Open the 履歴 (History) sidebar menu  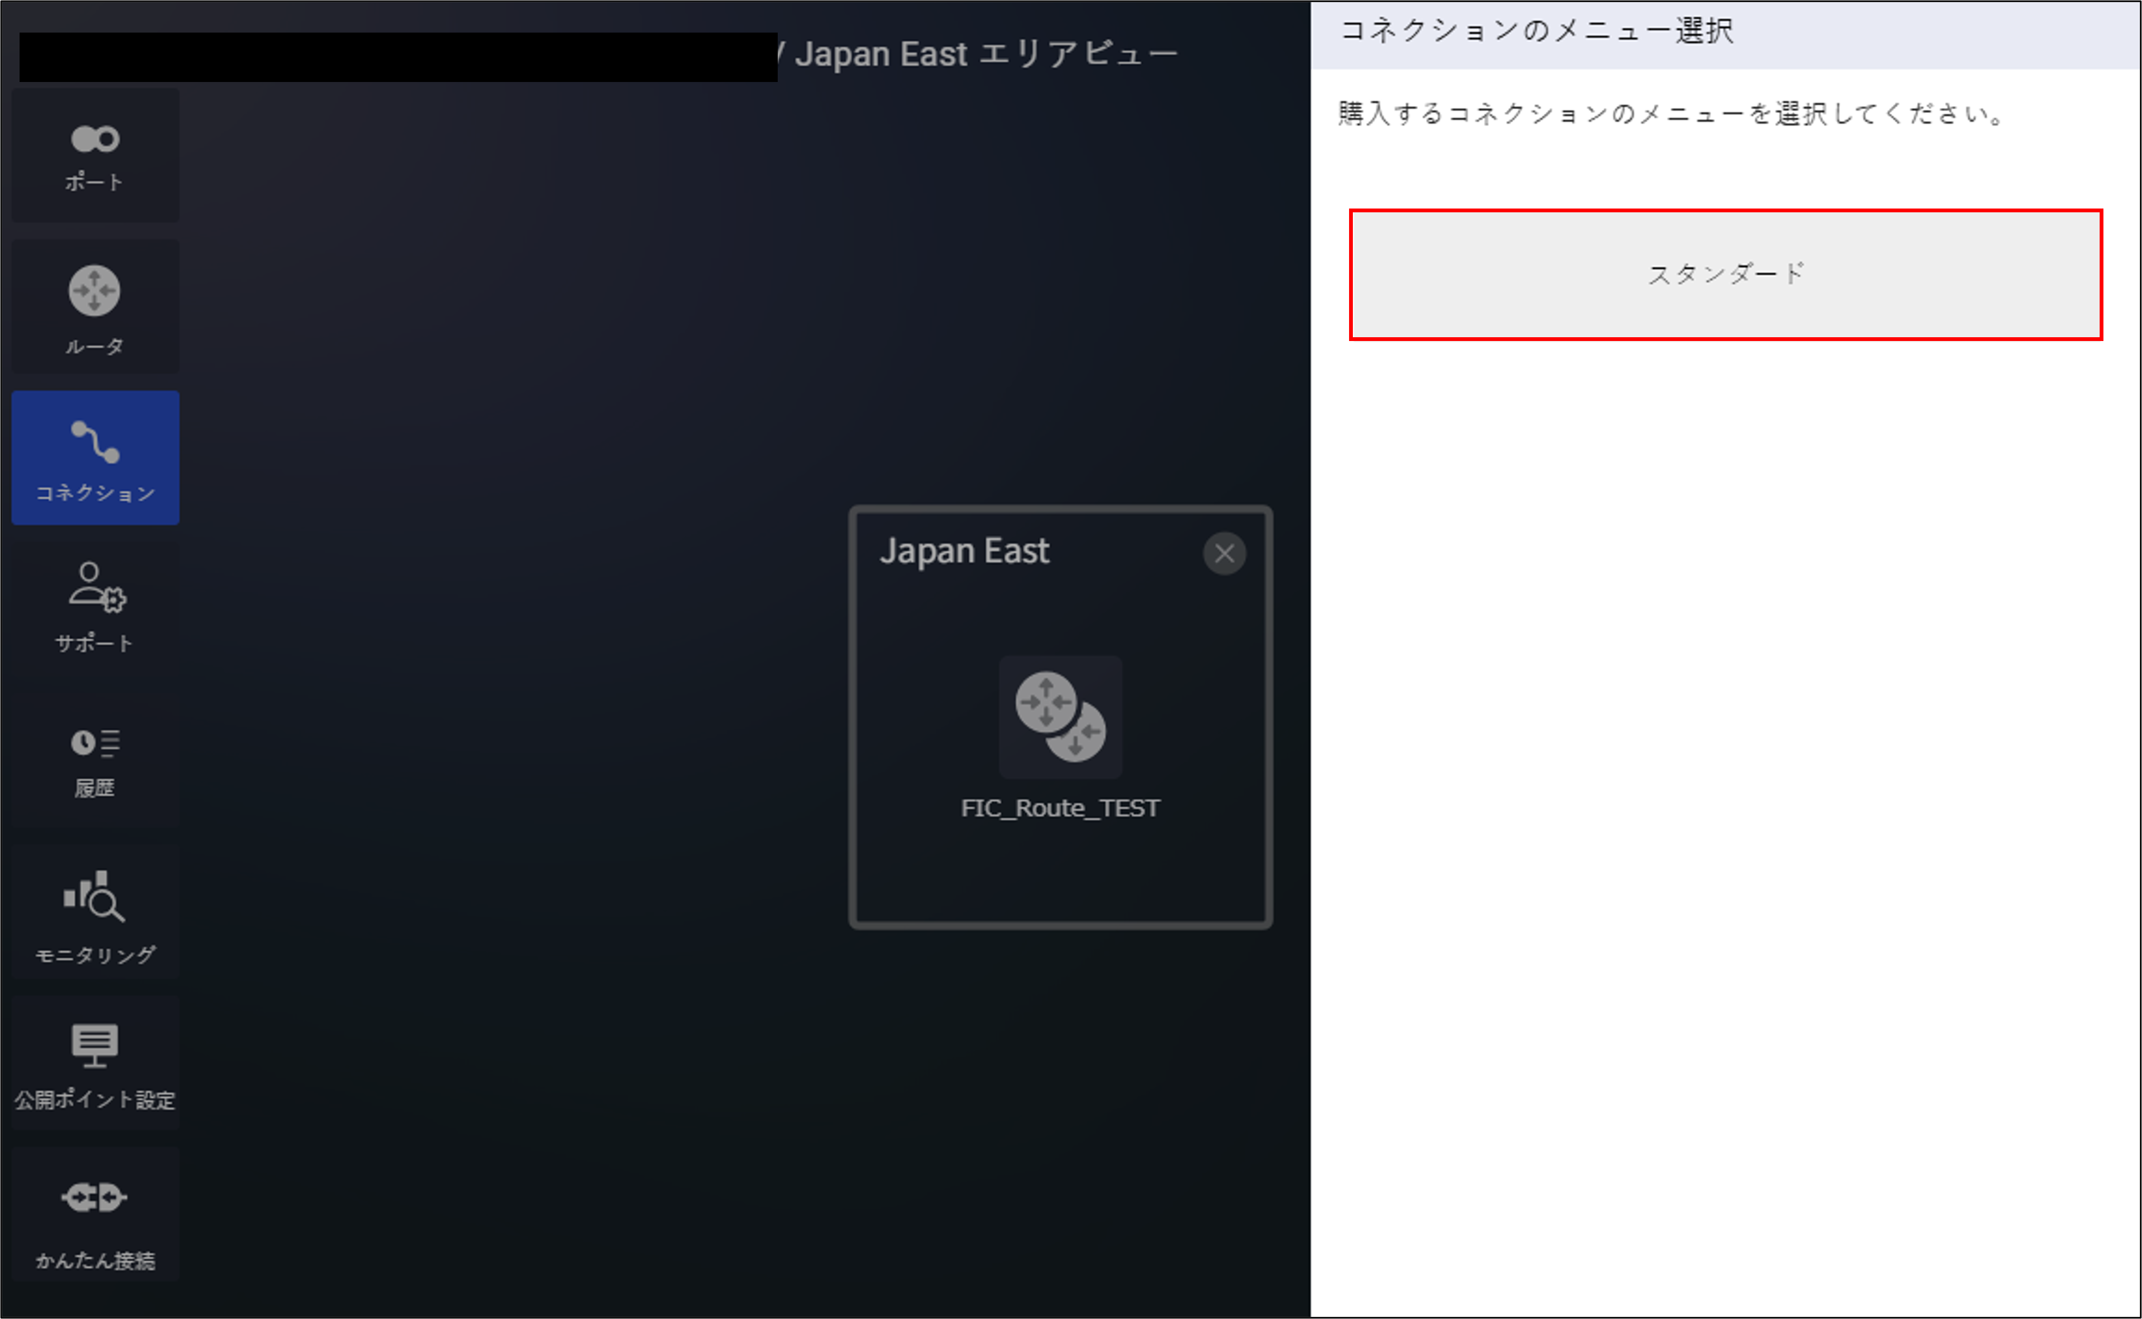pyautogui.click(x=95, y=761)
